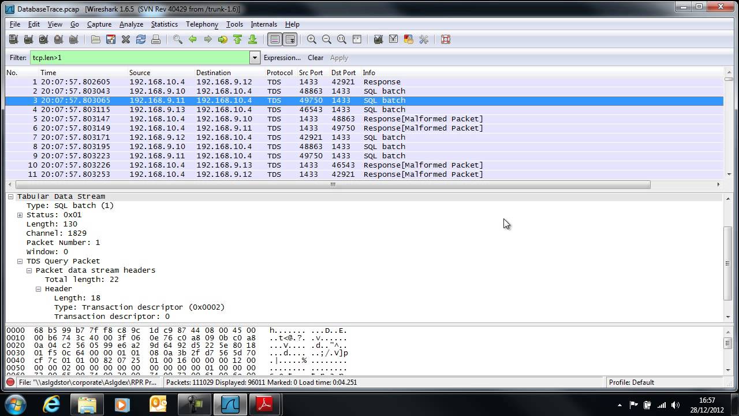Collapse the Tabular Data Stream node
The image size is (739, 416).
tap(10, 196)
